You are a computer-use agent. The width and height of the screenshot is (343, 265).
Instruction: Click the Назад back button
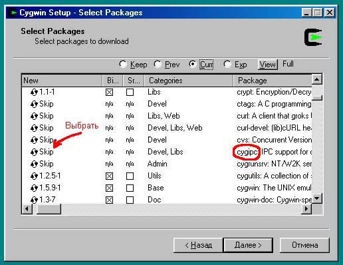point(198,245)
